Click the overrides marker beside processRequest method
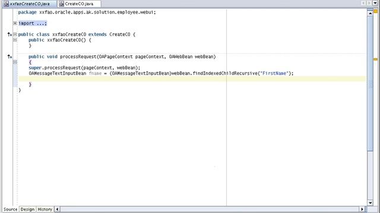Viewport: 380px width, 213px height. point(9,57)
